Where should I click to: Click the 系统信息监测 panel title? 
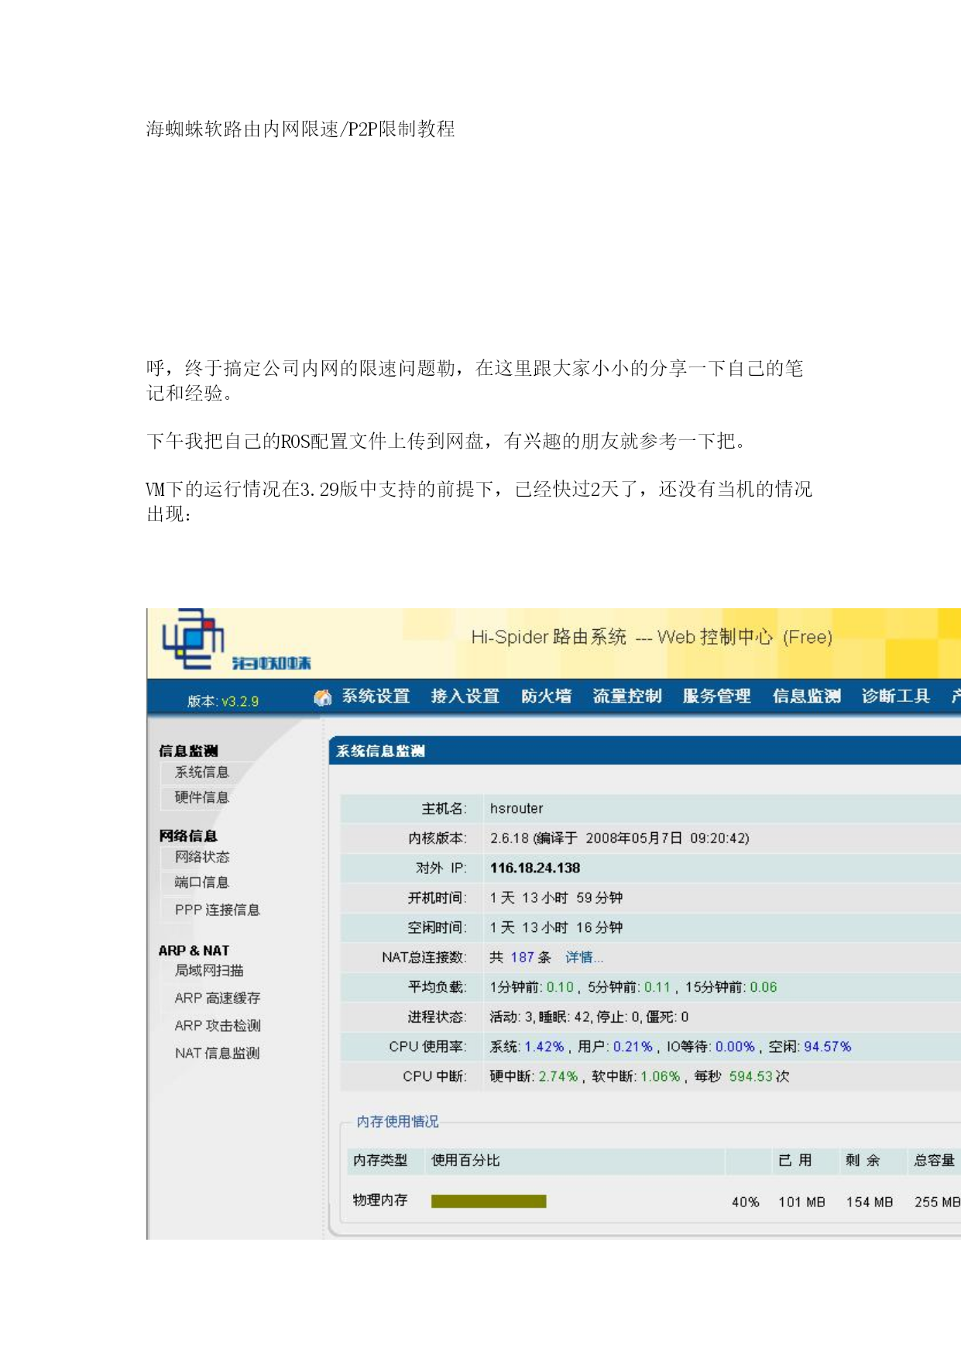tap(380, 751)
